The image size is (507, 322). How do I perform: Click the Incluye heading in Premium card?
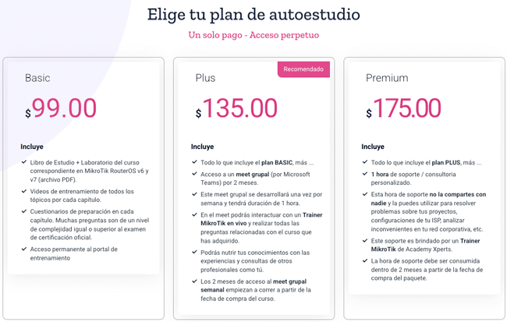pyautogui.click(x=373, y=147)
